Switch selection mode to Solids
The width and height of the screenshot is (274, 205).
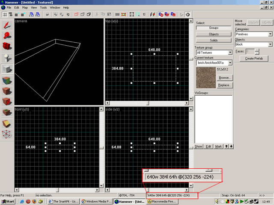pyautogui.click(x=214, y=40)
